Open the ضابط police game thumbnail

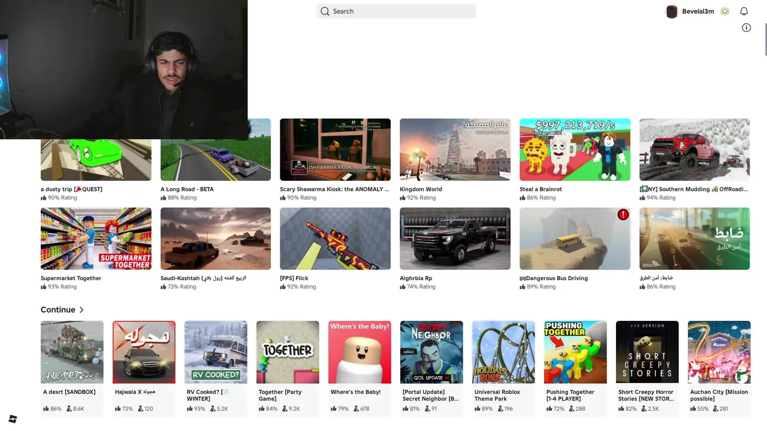click(694, 239)
